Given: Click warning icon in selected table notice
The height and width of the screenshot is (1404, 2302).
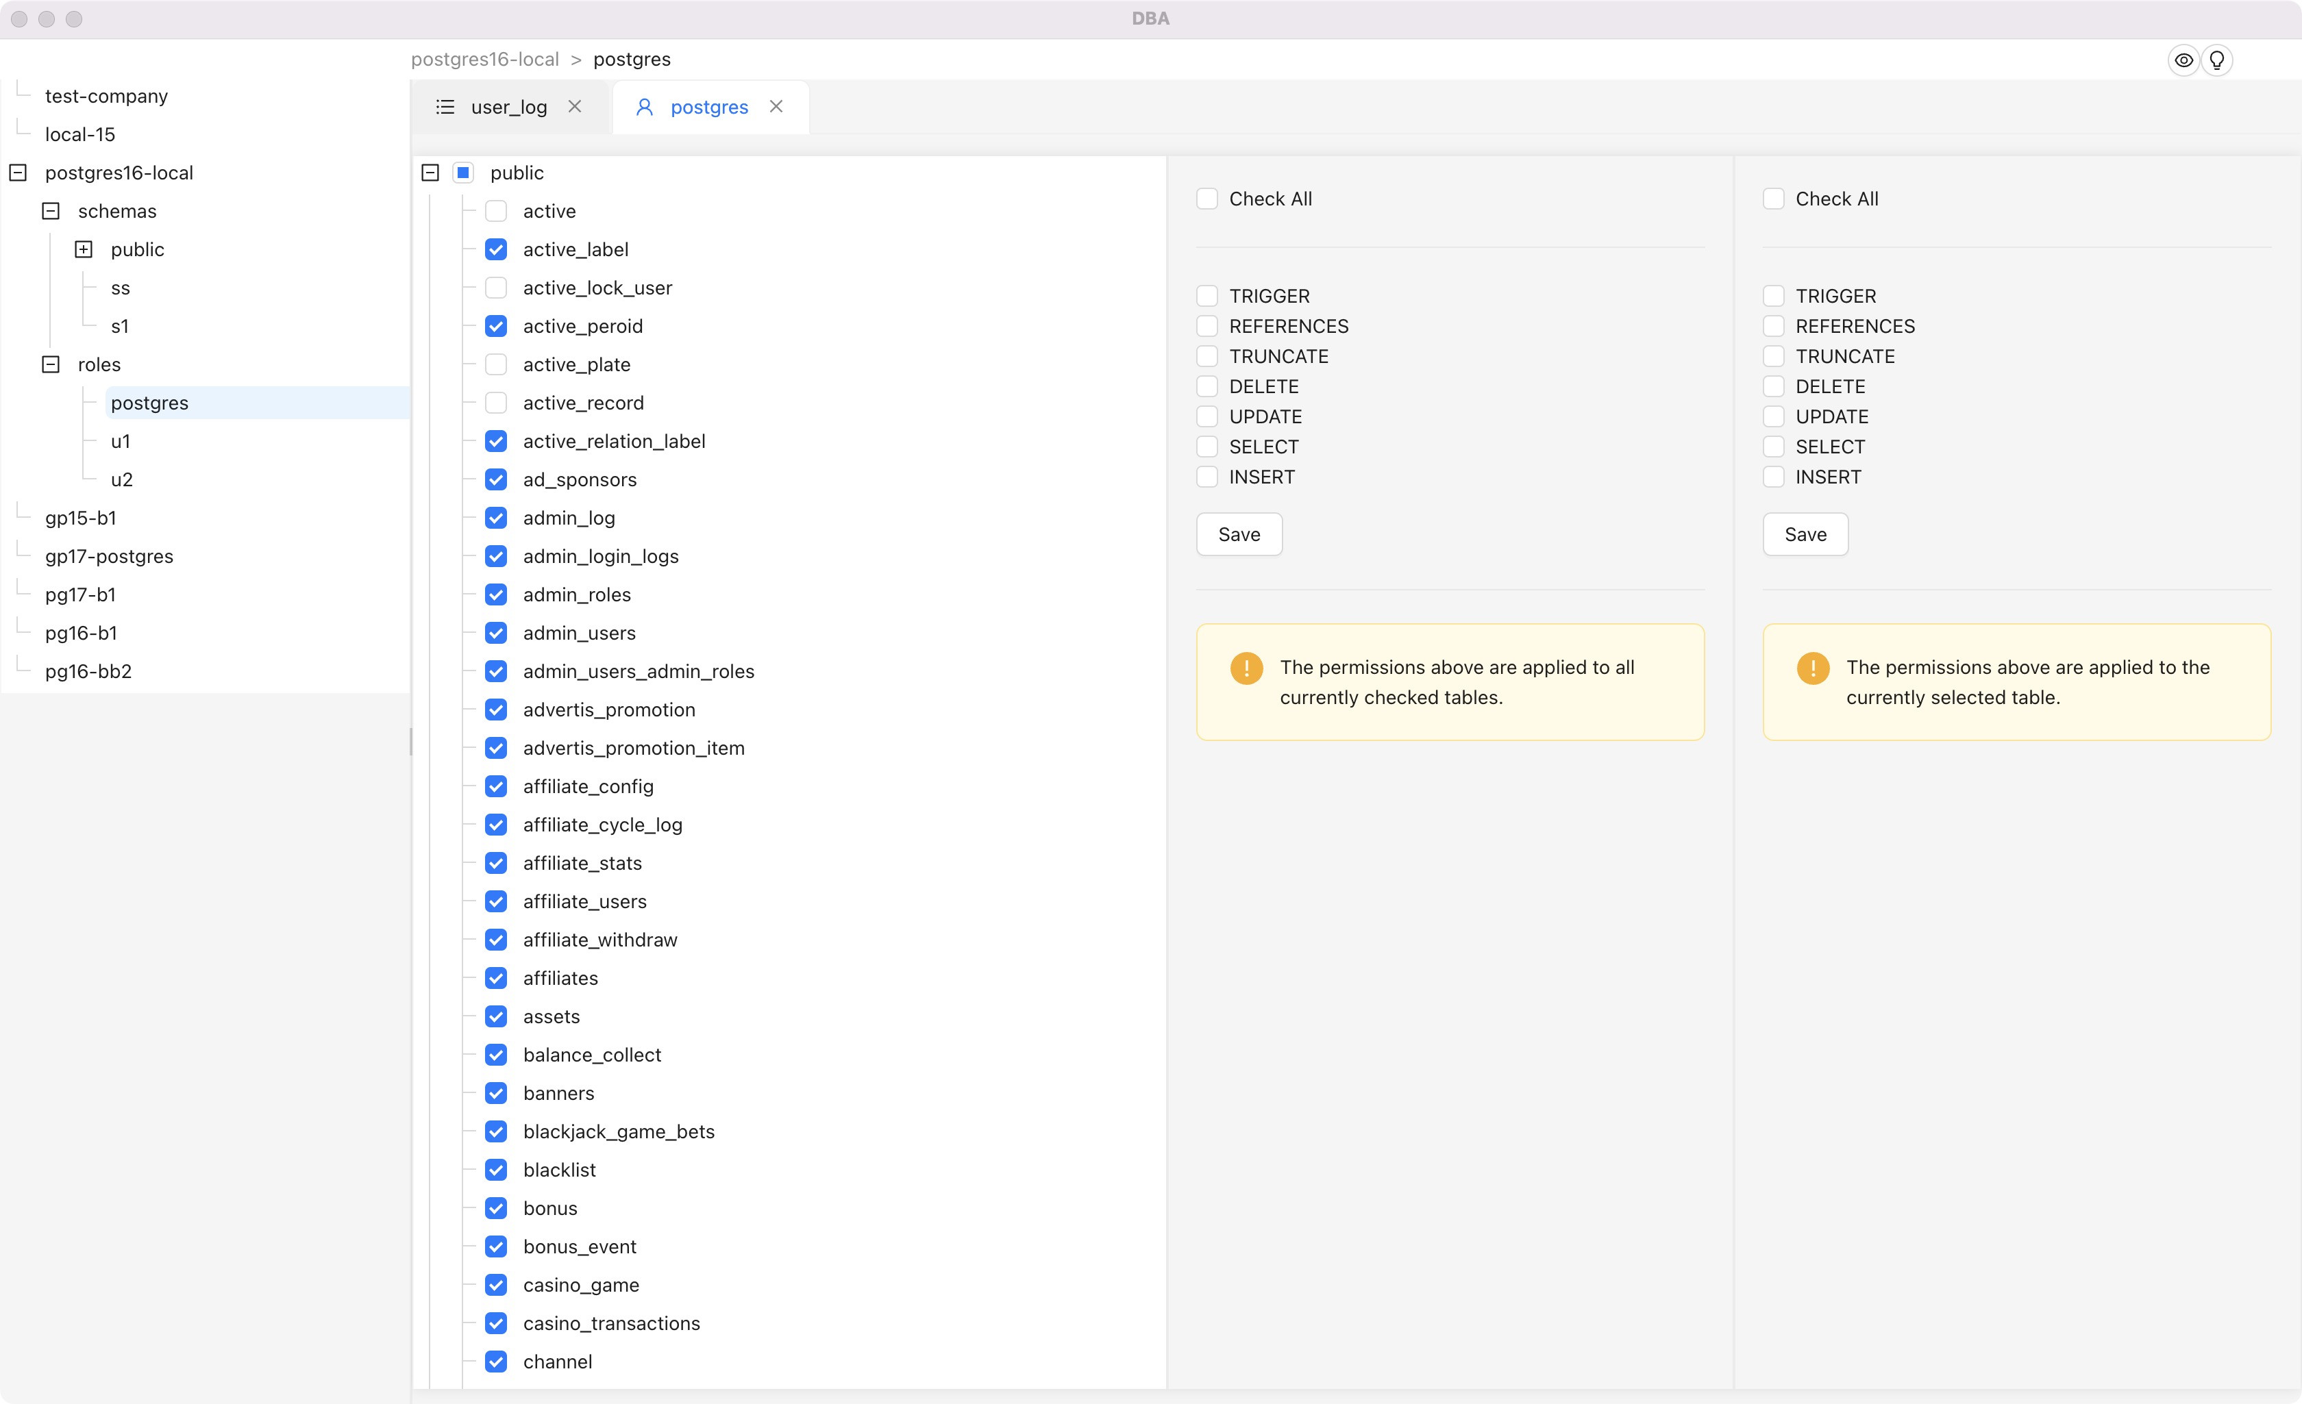Looking at the screenshot, I should 1812,668.
